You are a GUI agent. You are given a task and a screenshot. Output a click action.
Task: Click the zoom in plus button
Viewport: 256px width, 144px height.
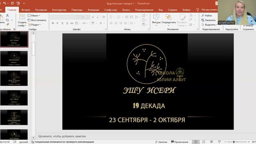(249, 142)
